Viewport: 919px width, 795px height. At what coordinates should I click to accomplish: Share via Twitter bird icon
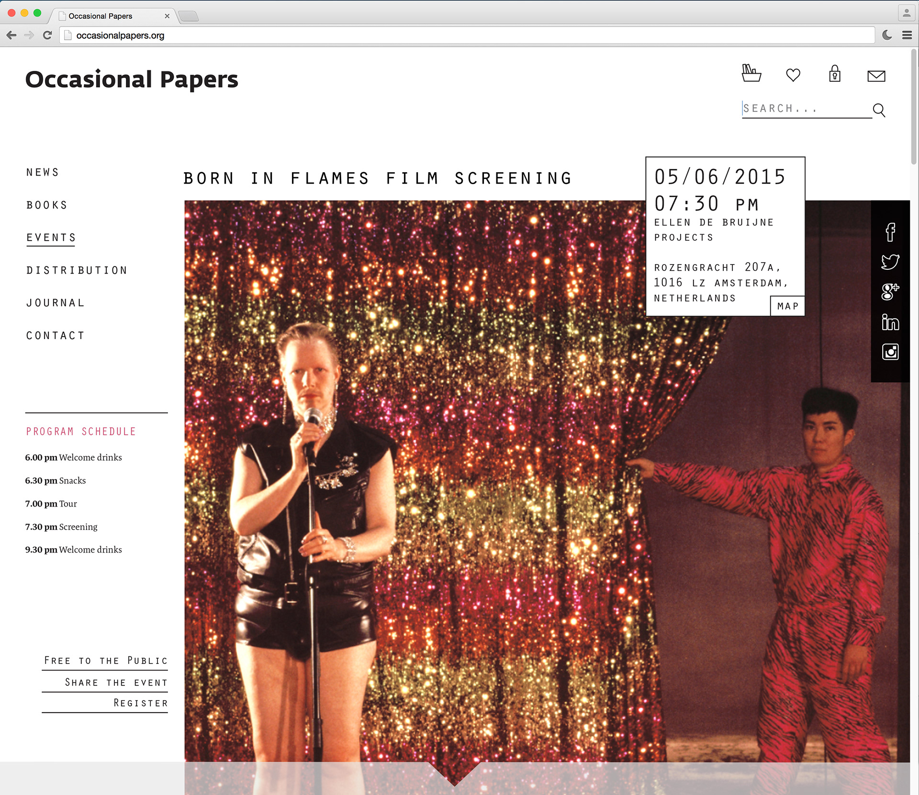[890, 262]
